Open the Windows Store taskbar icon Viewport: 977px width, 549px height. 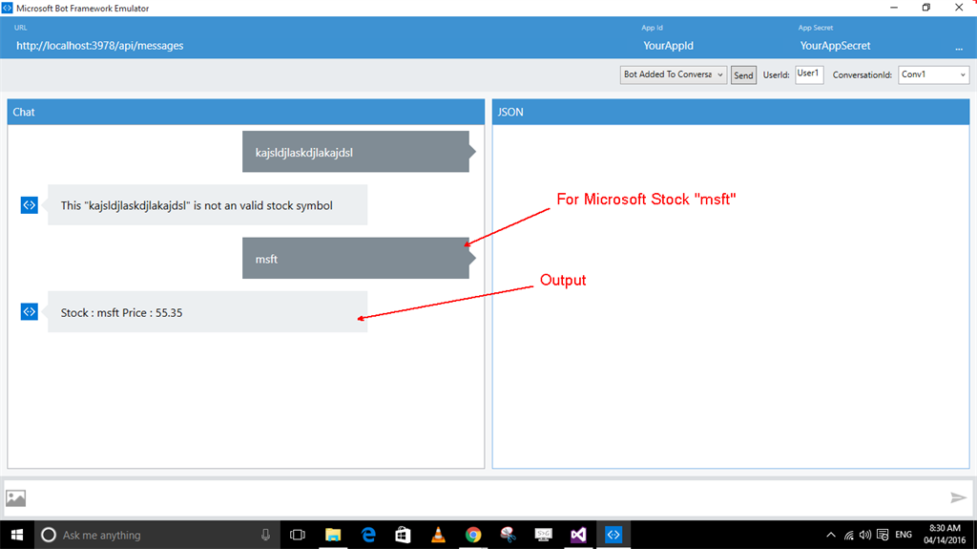[404, 535]
